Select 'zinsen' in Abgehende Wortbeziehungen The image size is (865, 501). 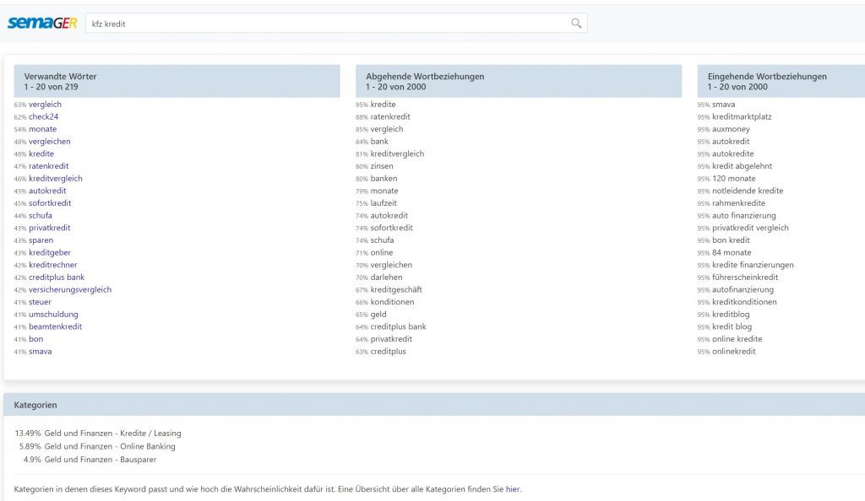coord(382,165)
